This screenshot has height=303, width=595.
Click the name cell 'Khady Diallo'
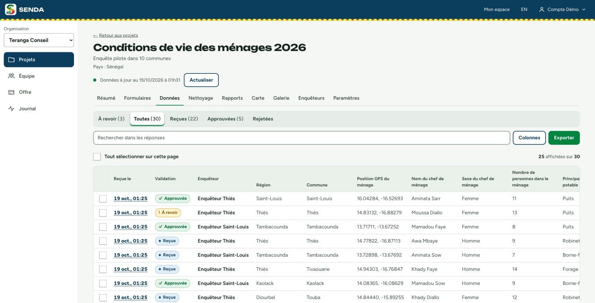(425, 298)
